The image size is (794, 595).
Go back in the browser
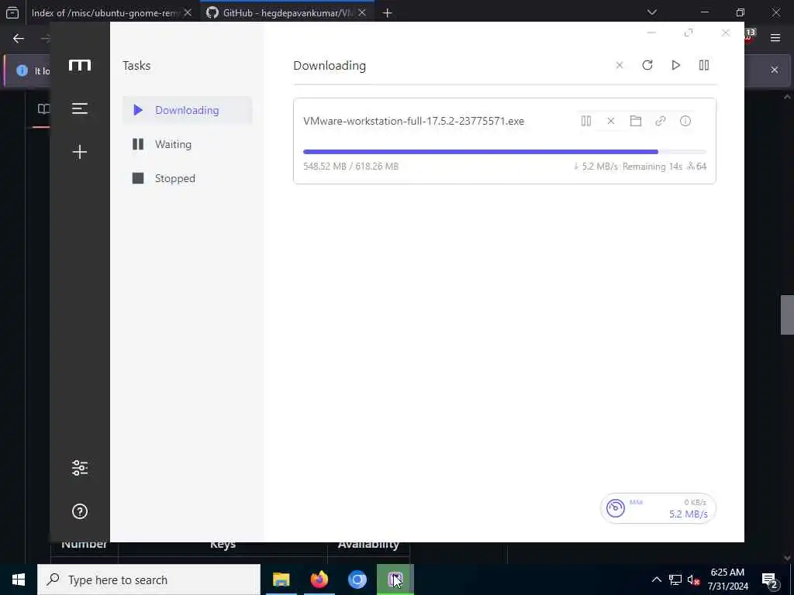coord(19,39)
